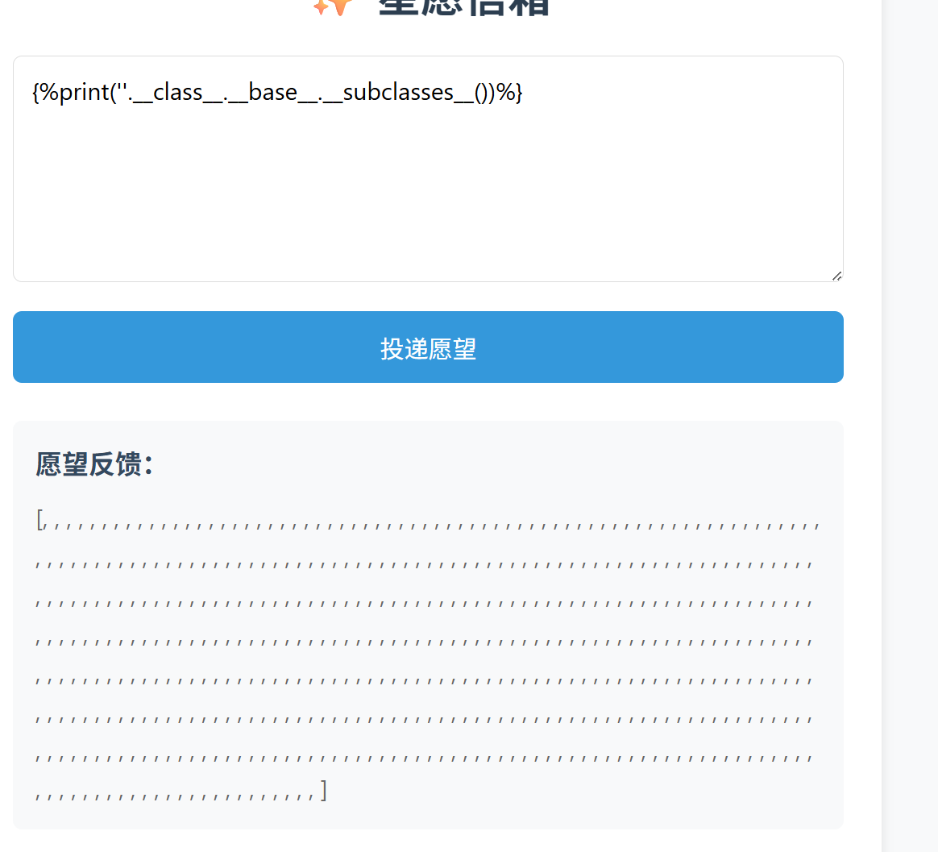Grab the textarea resize handle corner
Viewport: 938px width, 852px height.
(836, 276)
